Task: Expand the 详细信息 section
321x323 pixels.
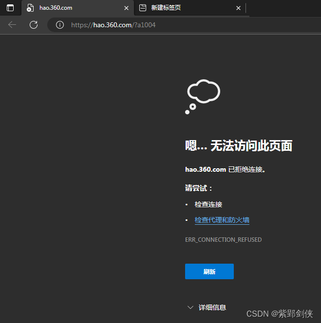Action: (207, 307)
